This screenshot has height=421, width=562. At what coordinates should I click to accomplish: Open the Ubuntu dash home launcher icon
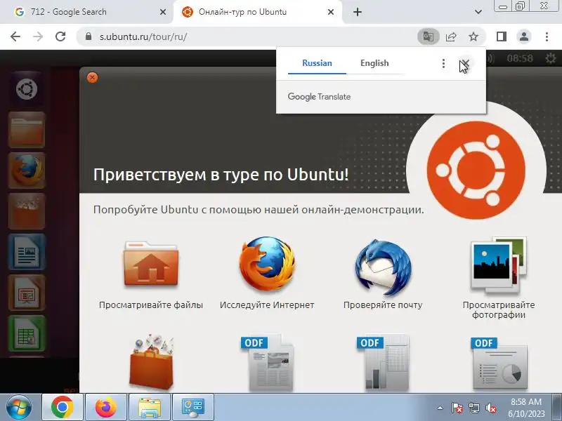pos(27,89)
